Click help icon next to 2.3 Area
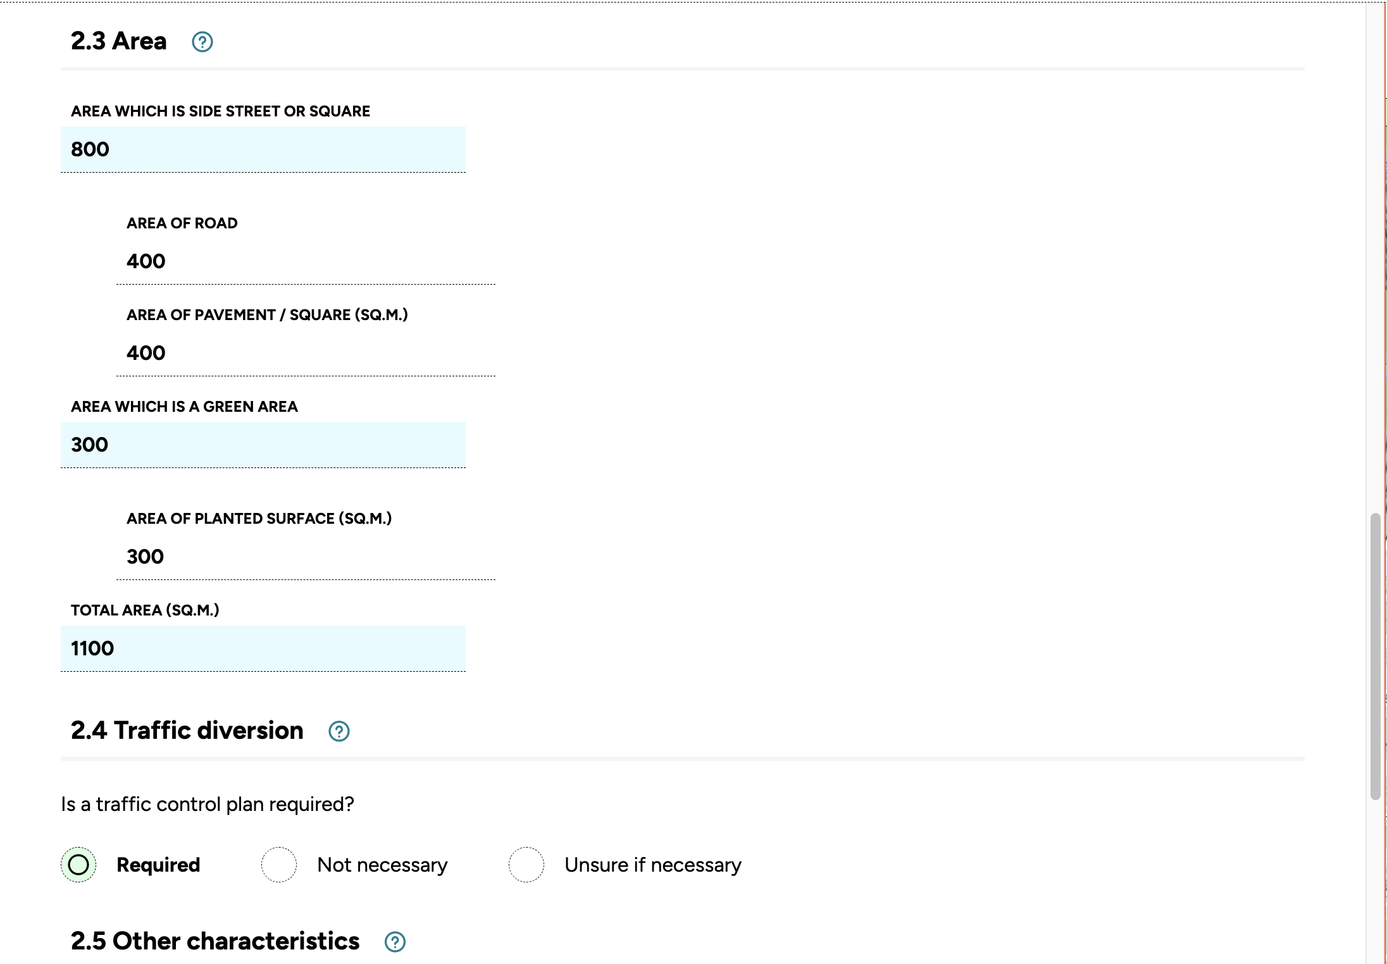Screen dimensions: 1387x964 tap(202, 42)
